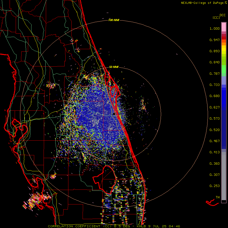Image resolution: width=228 pixels, height=228 pixels.
Task: Click the 0.573 legend value
Action: point(215,119)
